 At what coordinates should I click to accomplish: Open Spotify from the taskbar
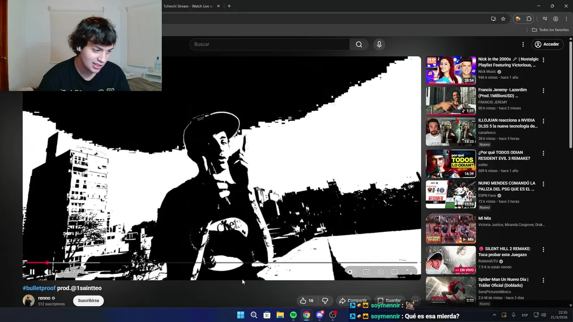[293, 315]
